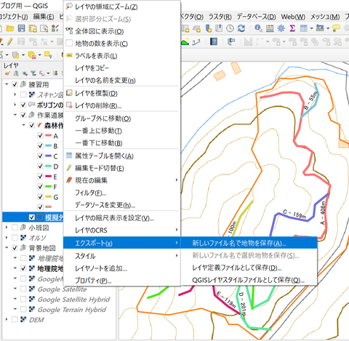The width and height of the screenshot is (349, 341).
Task: Open the Style Manager icon
Action: [55, 28]
